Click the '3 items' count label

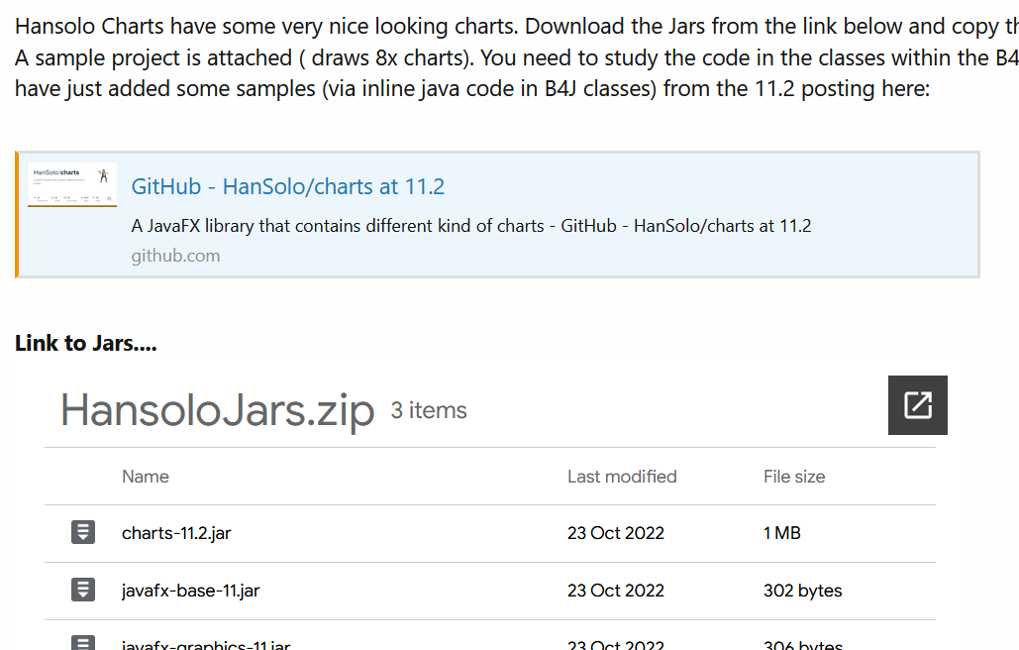429,410
